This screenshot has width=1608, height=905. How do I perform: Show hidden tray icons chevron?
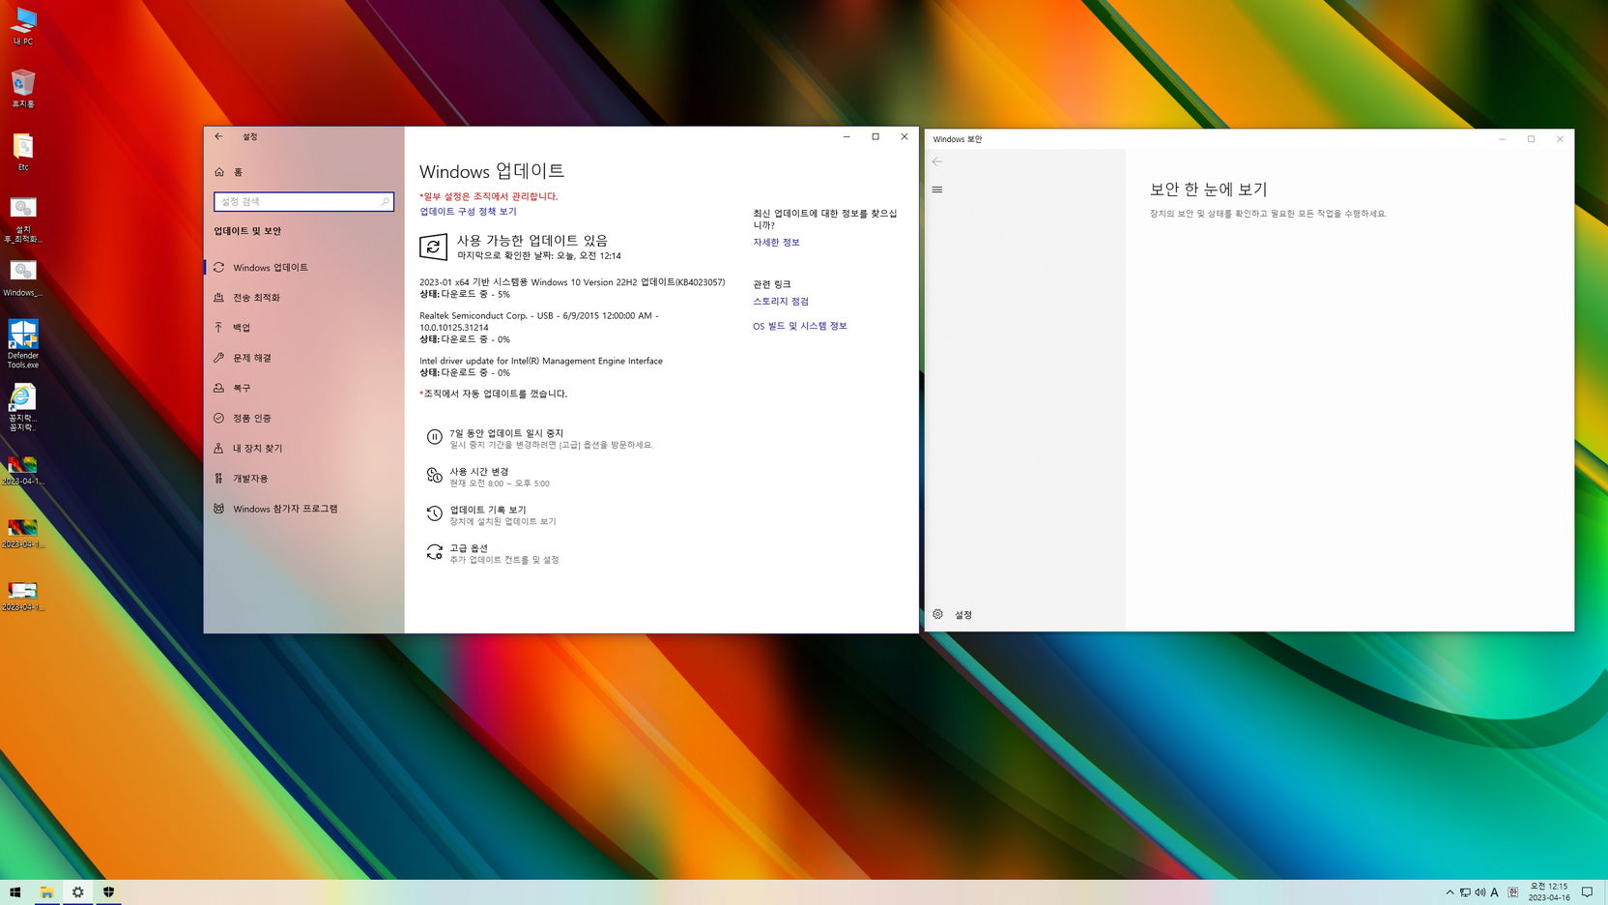pyautogui.click(x=1450, y=892)
